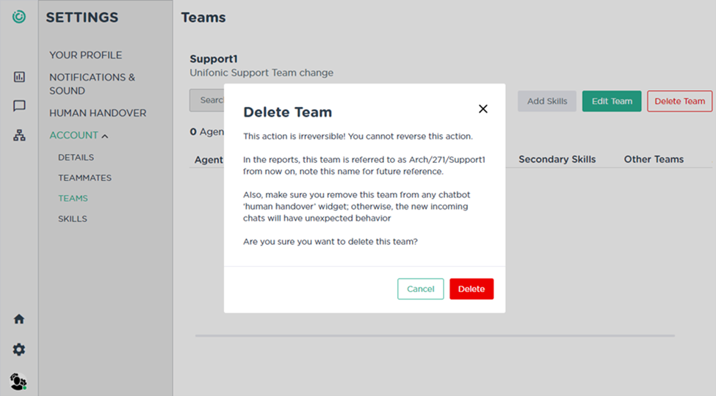
Task: Click the Agent column header
Action: click(x=209, y=160)
